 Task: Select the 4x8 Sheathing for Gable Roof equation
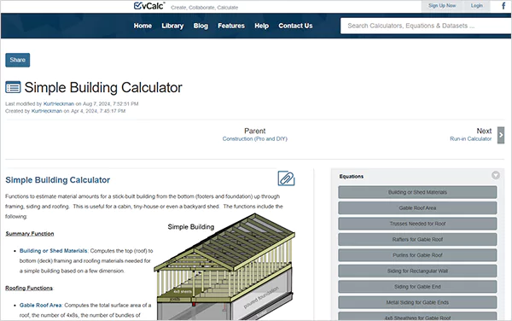point(417,317)
